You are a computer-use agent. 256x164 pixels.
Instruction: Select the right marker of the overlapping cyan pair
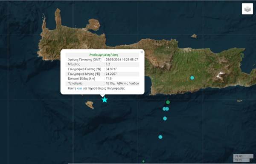(x=167, y=109)
